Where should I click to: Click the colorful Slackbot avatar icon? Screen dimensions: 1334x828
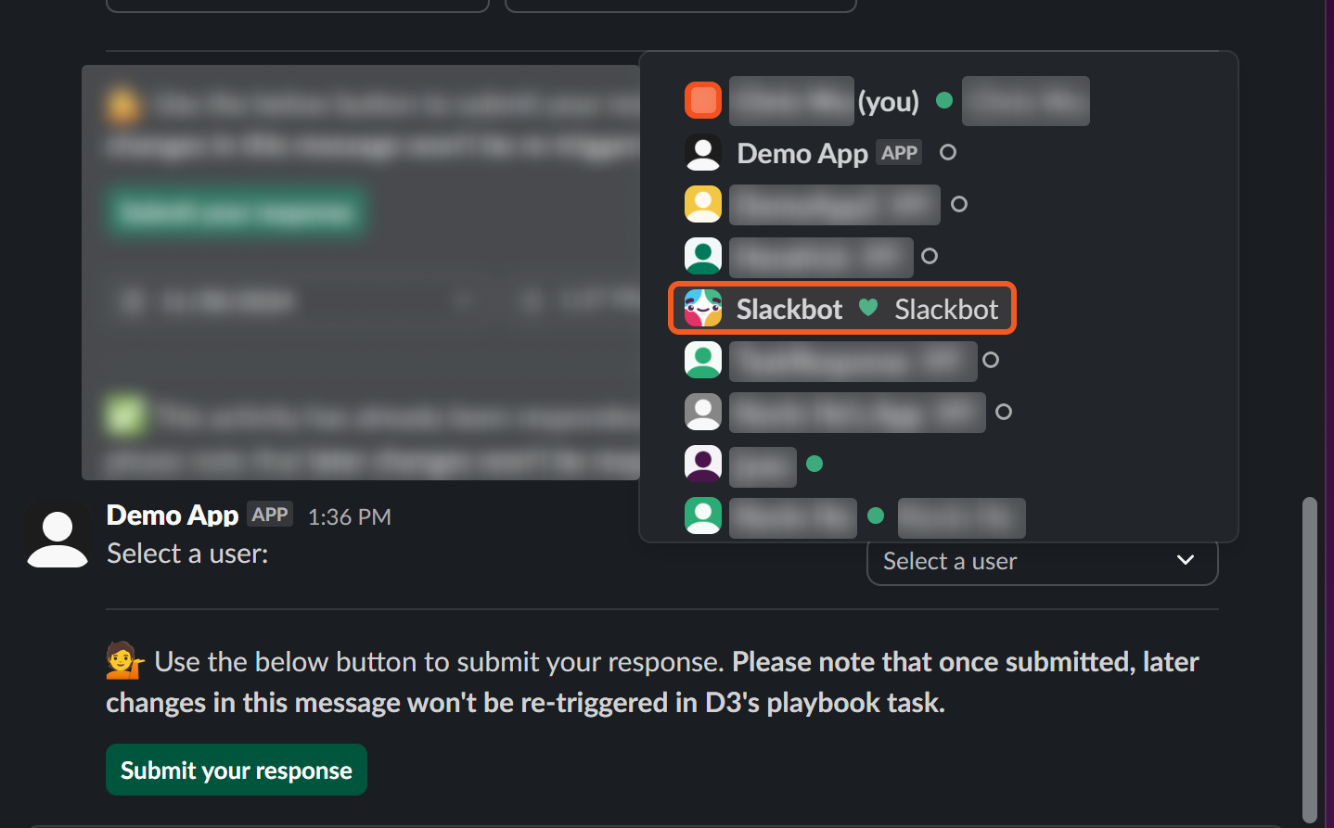(x=702, y=309)
